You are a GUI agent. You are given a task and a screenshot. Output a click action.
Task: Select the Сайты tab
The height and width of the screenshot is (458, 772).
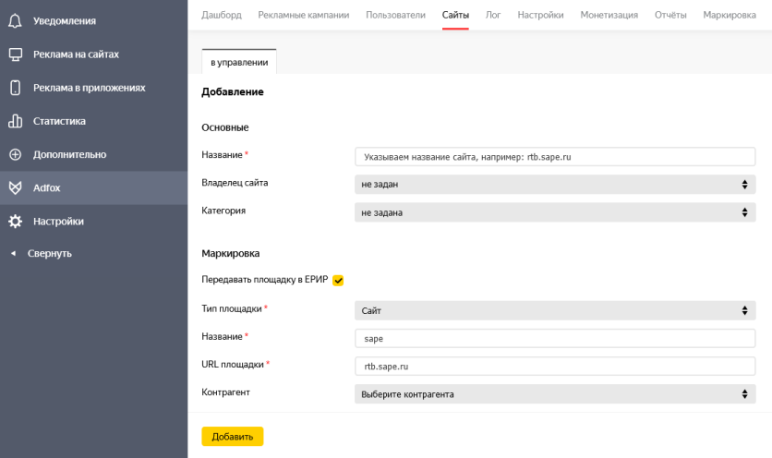(455, 15)
